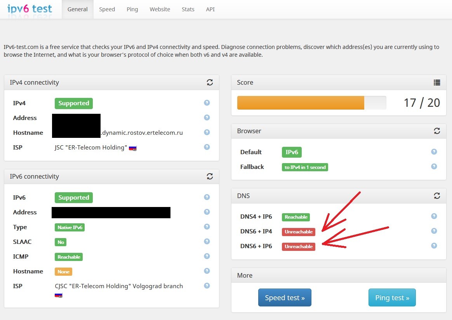The height and width of the screenshot is (320, 452).
Task: Open help for IPv4 Address row
Action: click(207, 117)
